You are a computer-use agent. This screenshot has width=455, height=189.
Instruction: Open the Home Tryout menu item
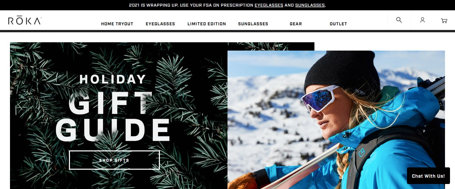click(x=117, y=24)
